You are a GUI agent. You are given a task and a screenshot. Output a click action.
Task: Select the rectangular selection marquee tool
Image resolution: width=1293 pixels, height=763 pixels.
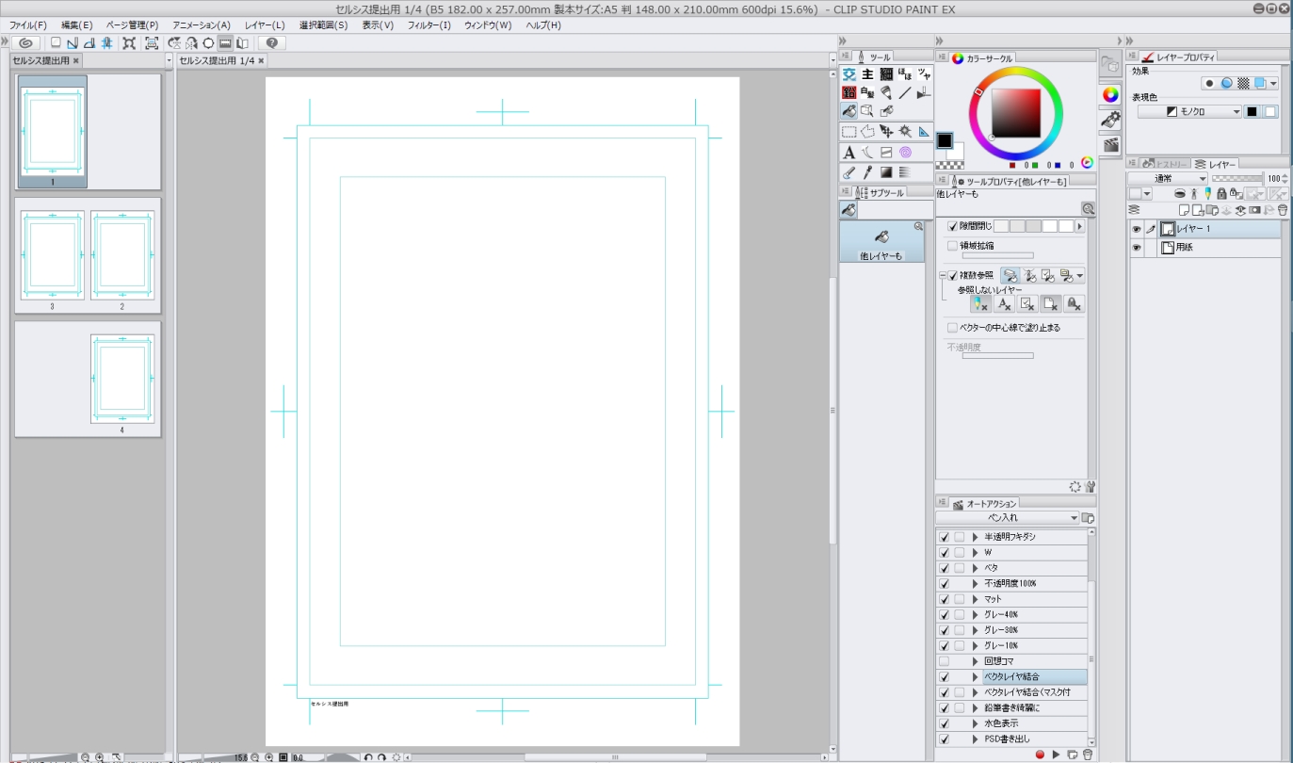(x=849, y=132)
